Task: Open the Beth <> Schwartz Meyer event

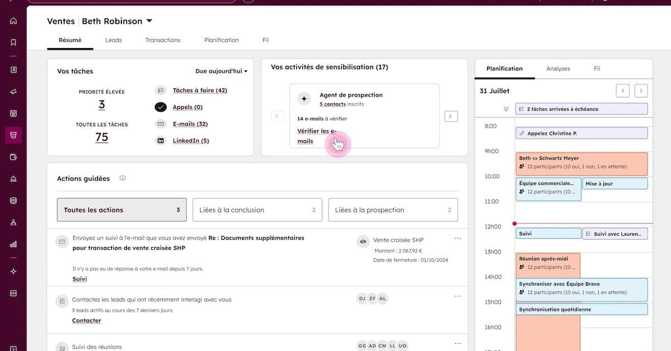Action: pyautogui.click(x=582, y=164)
